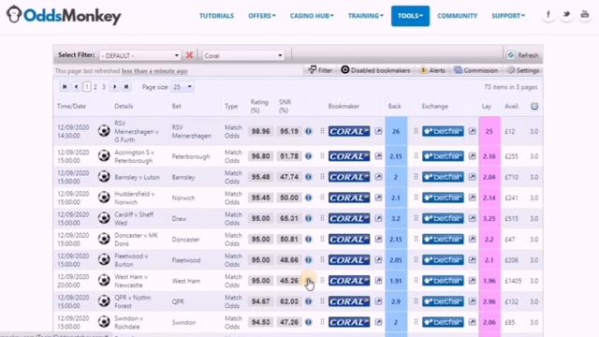Open Disabled bookmakers

375,70
